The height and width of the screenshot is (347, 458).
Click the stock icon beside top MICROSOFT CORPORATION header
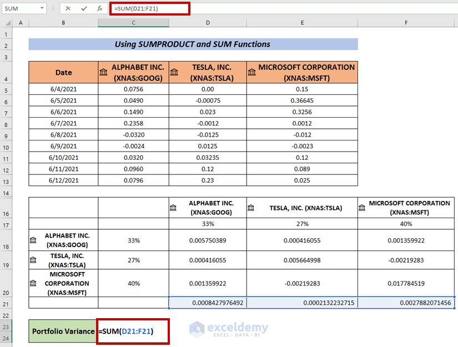coord(252,72)
